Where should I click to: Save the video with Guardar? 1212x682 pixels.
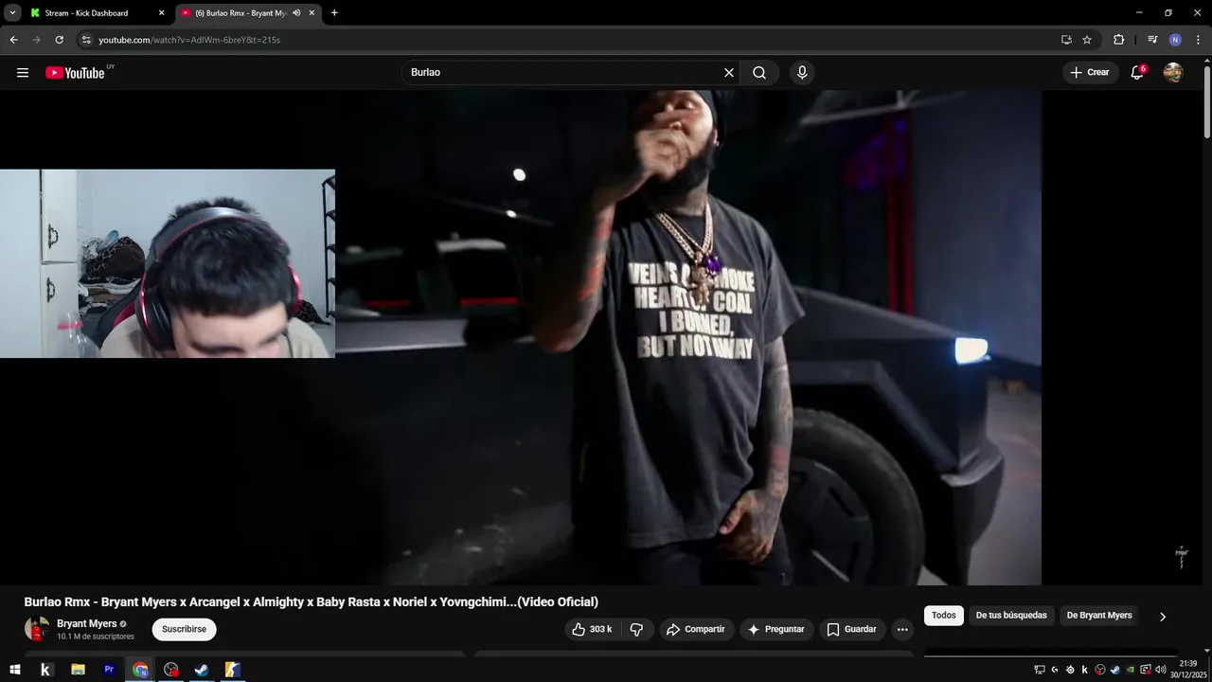[852, 629]
